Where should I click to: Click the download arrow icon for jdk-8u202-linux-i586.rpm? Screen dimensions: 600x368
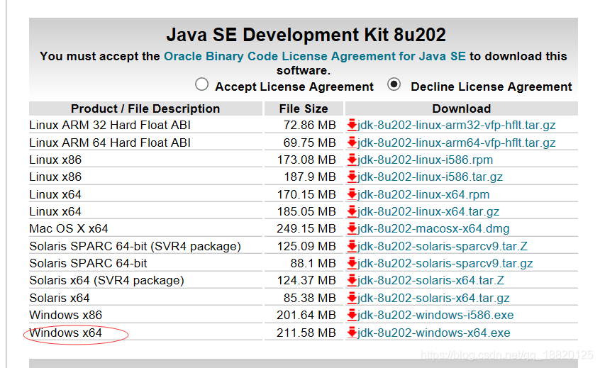352,160
